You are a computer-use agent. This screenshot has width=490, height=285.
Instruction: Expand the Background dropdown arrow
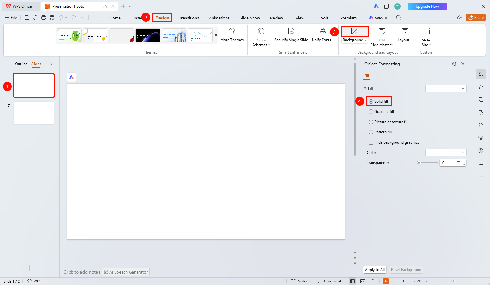365,40
